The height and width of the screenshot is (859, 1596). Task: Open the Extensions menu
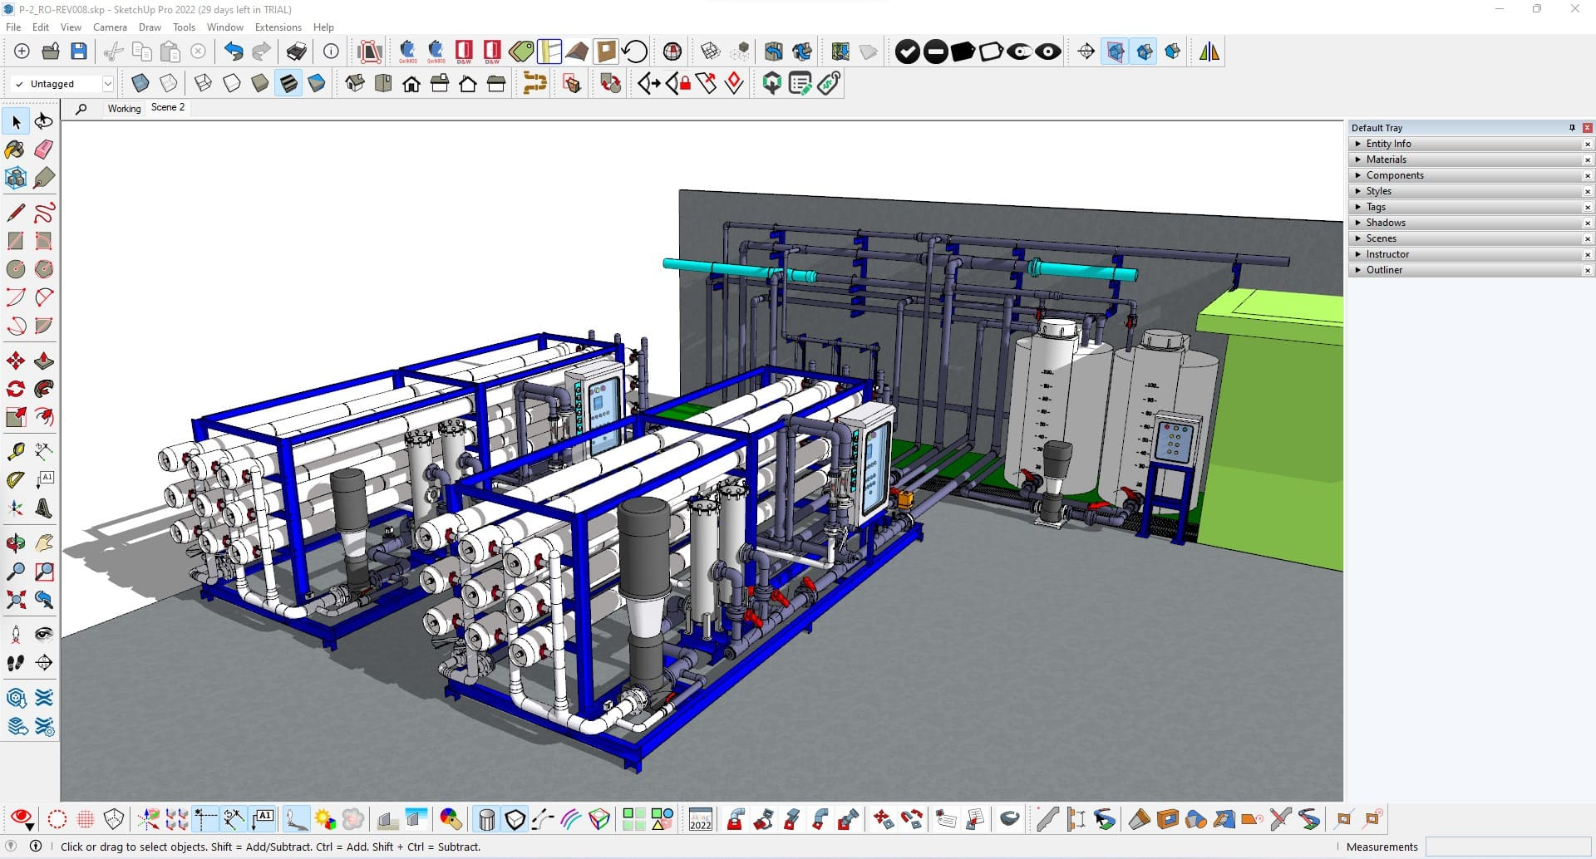click(x=278, y=27)
